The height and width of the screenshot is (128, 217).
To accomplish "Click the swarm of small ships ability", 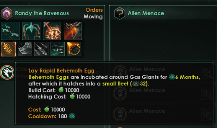I will point(58,49).
